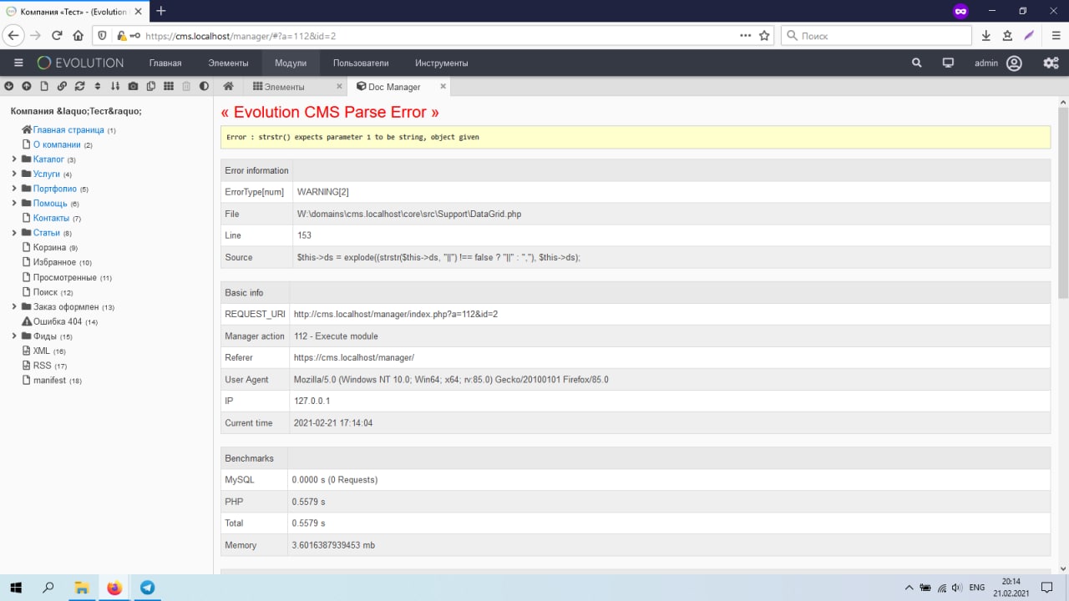Open taskbar volume control speaker icon
The width and height of the screenshot is (1069, 601).
click(956, 588)
